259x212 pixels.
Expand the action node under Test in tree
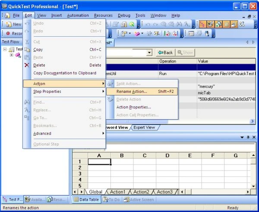click(x=11, y=55)
